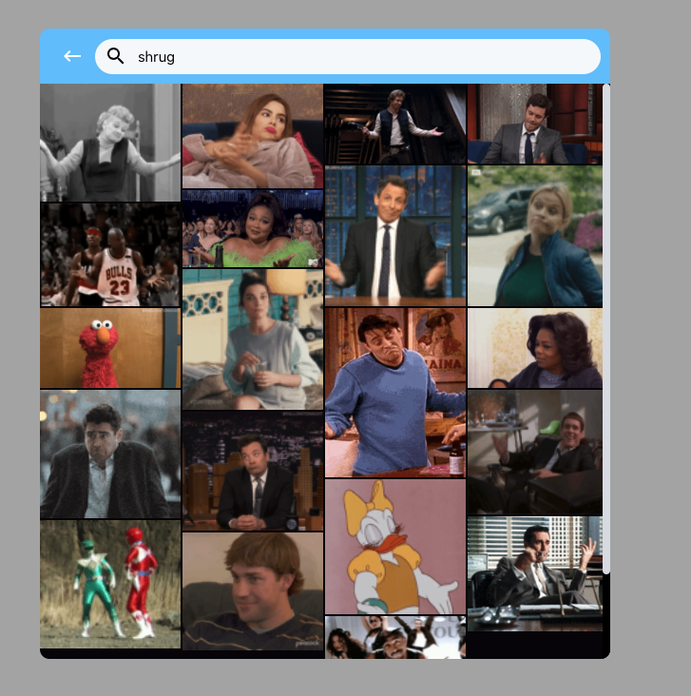This screenshot has height=696, width=691.
Task: Choose the host at desk with city backdrop GIF
Action: 253,471
